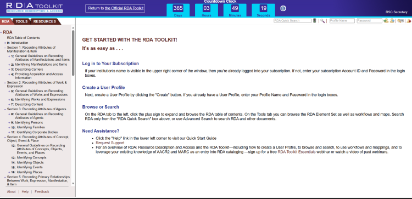Switch to the RDA tab

click(x=6, y=21)
